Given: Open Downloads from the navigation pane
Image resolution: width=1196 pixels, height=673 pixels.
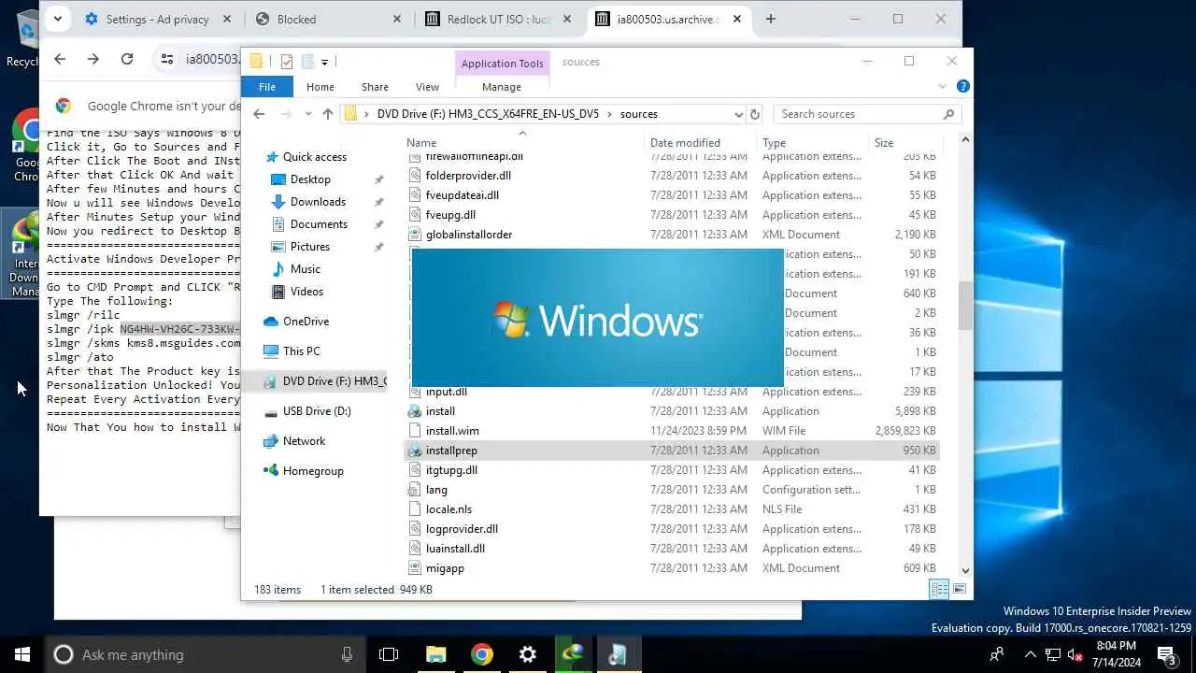Looking at the screenshot, I should [x=318, y=202].
